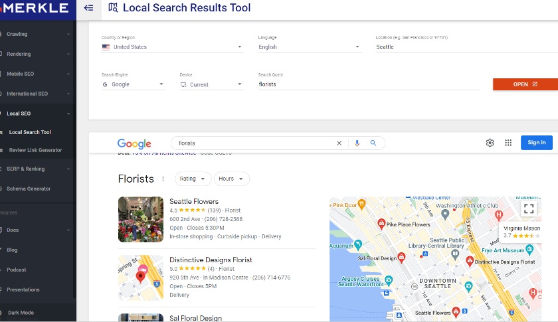Screen dimensions: 558x322
Task: Click the Argosy Cruises map marker
Action: [389, 280]
